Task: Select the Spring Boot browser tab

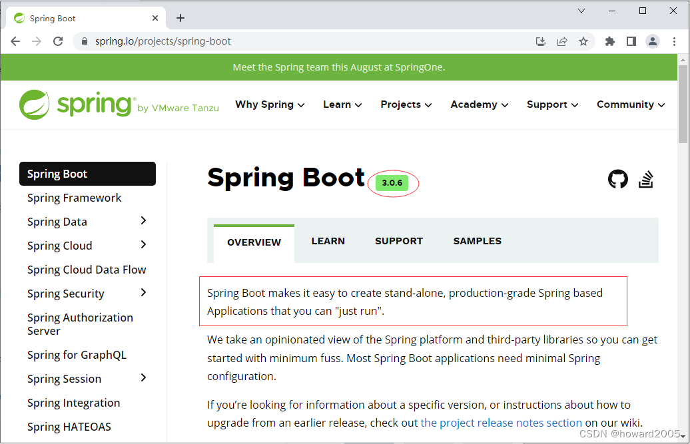Action: click(x=86, y=18)
